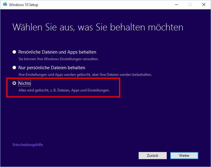Click the Windows 10 Setup title icon
Image resolution: width=211 pixels, height=167 pixels.
tap(5, 4)
